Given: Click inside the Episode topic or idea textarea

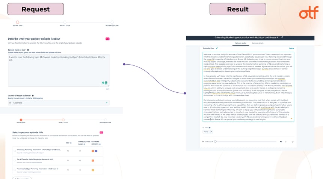Looking at the screenshot, I should point(59,70).
